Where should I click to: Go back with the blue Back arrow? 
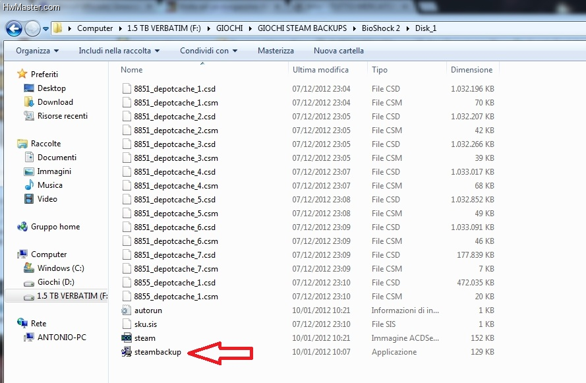tap(15, 28)
